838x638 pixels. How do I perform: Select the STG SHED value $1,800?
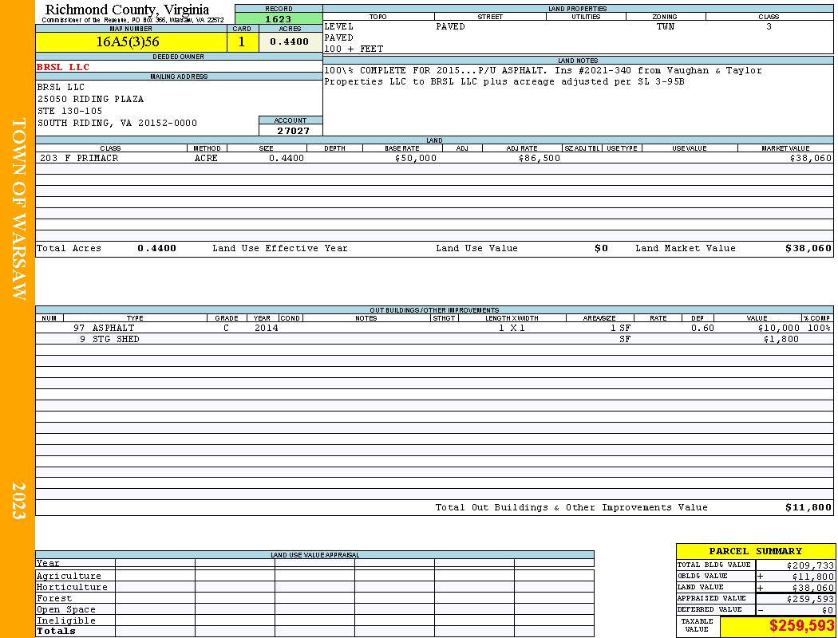pyautogui.click(x=781, y=339)
